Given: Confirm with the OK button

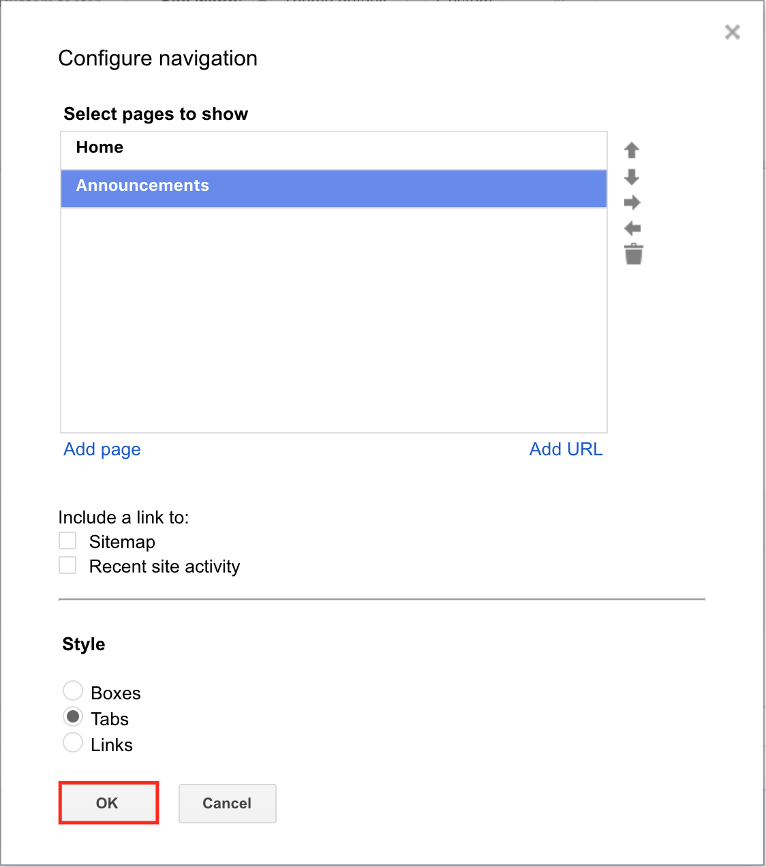Looking at the screenshot, I should (107, 803).
